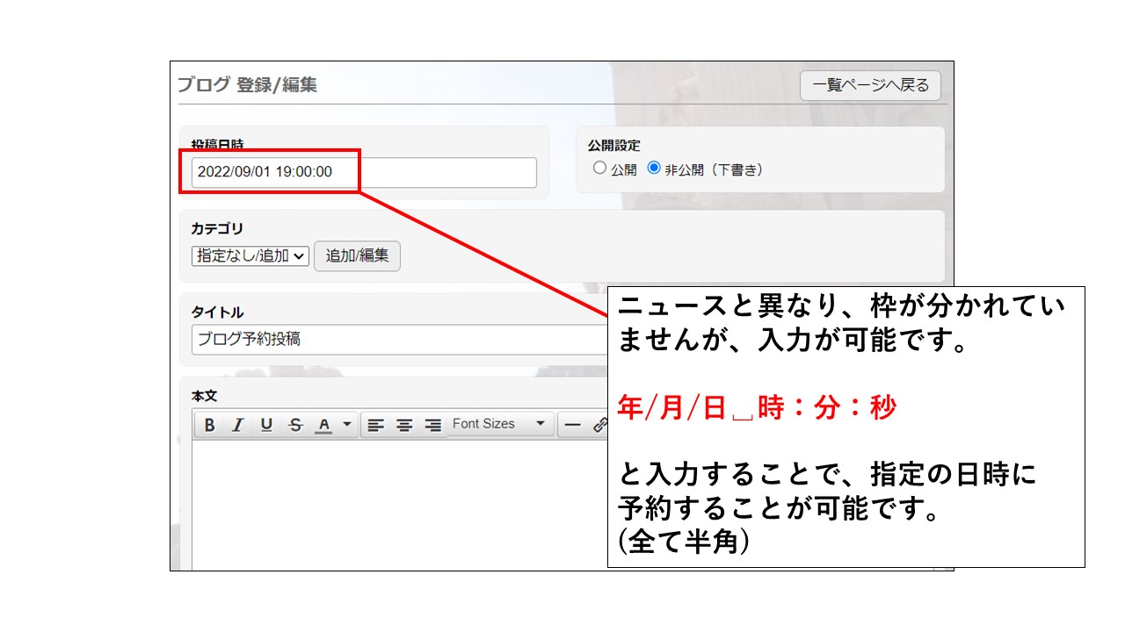Apply the text color A swatch
This screenshot has height=632, width=1125.
(x=323, y=425)
